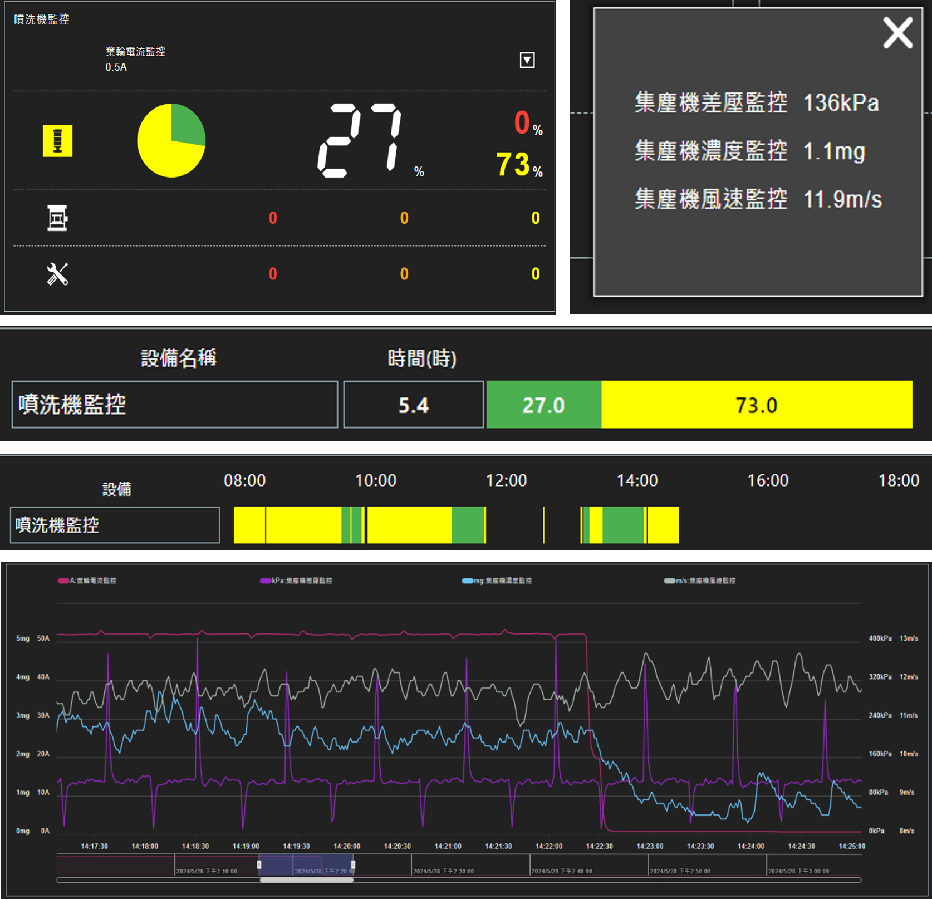Toggle the m/s 集塵機風速監控 legend series

pos(700,581)
